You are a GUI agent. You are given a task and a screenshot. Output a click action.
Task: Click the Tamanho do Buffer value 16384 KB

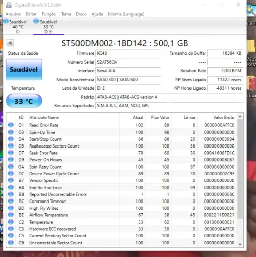[225, 53]
